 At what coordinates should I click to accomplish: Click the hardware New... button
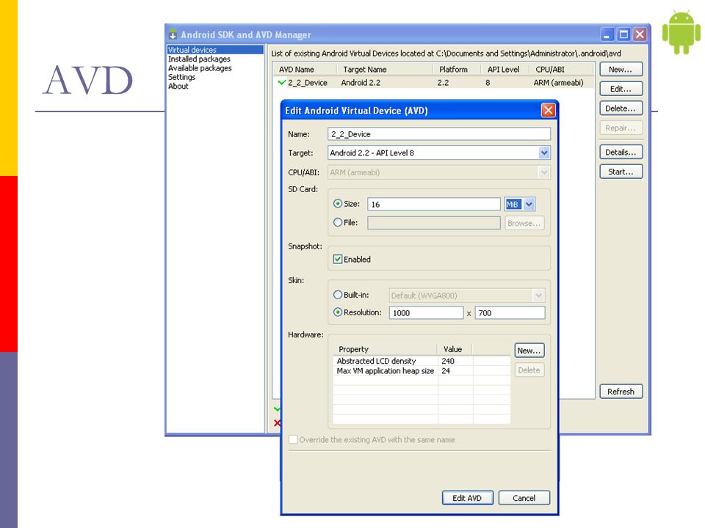[529, 351]
